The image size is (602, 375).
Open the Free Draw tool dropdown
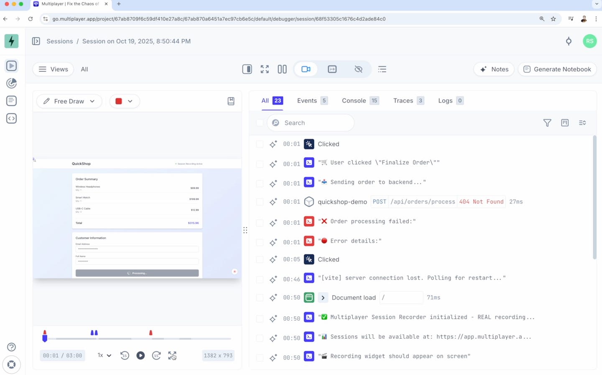click(x=69, y=101)
